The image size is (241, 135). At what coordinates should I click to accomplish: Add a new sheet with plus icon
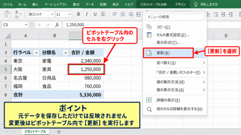click(x=59, y=132)
